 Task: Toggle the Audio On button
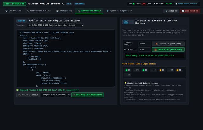point(171,11)
